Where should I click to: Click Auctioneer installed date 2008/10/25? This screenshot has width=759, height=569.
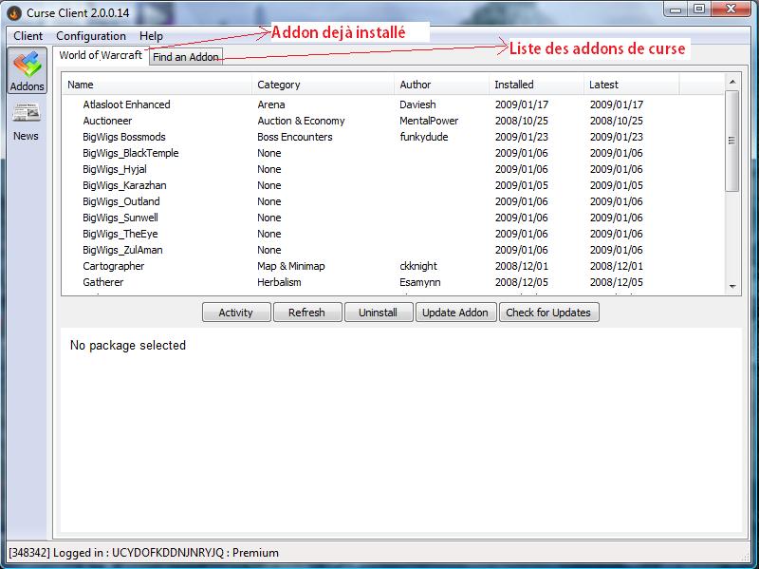point(521,121)
